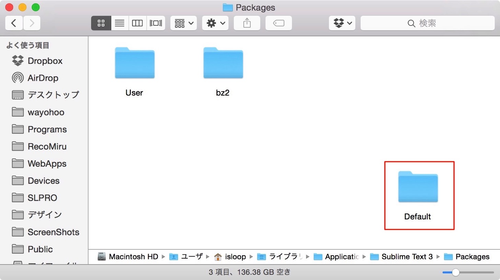Image resolution: width=500 pixels, height=280 pixels.
Task: Click the yellow minimize window button
Action: coord(22,7)
